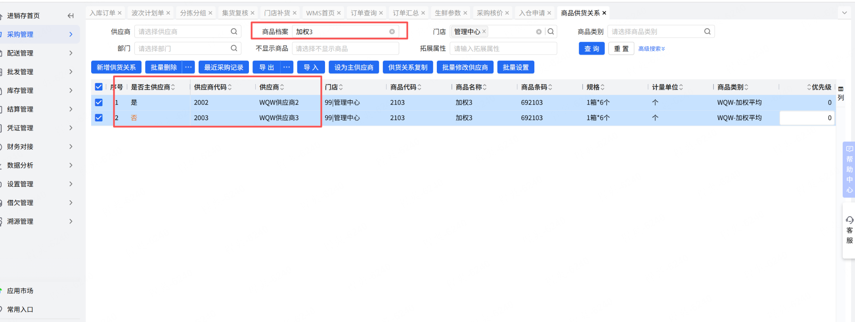The width and height of the screenshot is (855, 322).
Task: Click the search icon in 商品类别 field
Action: click(707, 31)
